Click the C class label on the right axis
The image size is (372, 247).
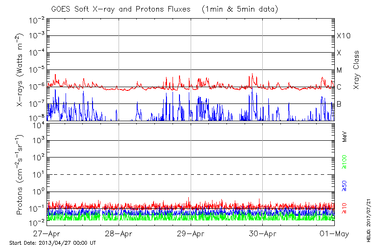pos(339,87)
